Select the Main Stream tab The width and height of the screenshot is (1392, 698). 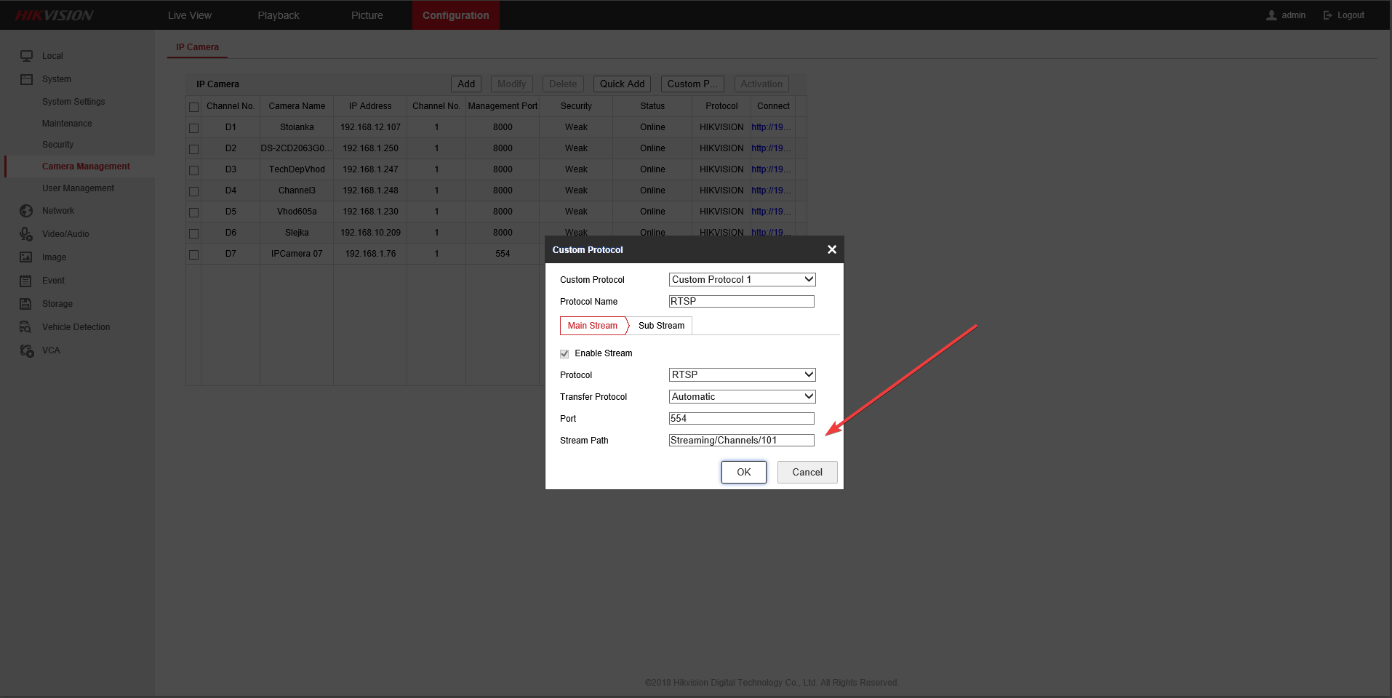click(x=593, y=326)
